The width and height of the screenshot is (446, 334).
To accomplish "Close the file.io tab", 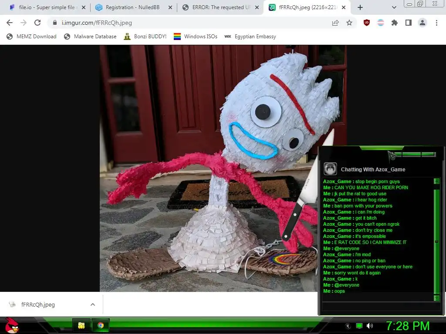I will coord(84,7).
